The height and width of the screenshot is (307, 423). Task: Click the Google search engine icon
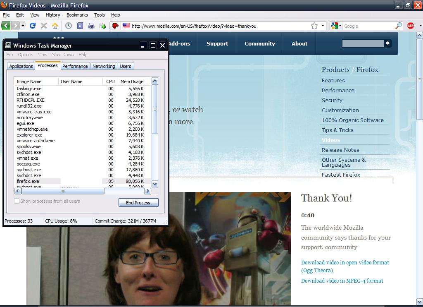point(335,26)
